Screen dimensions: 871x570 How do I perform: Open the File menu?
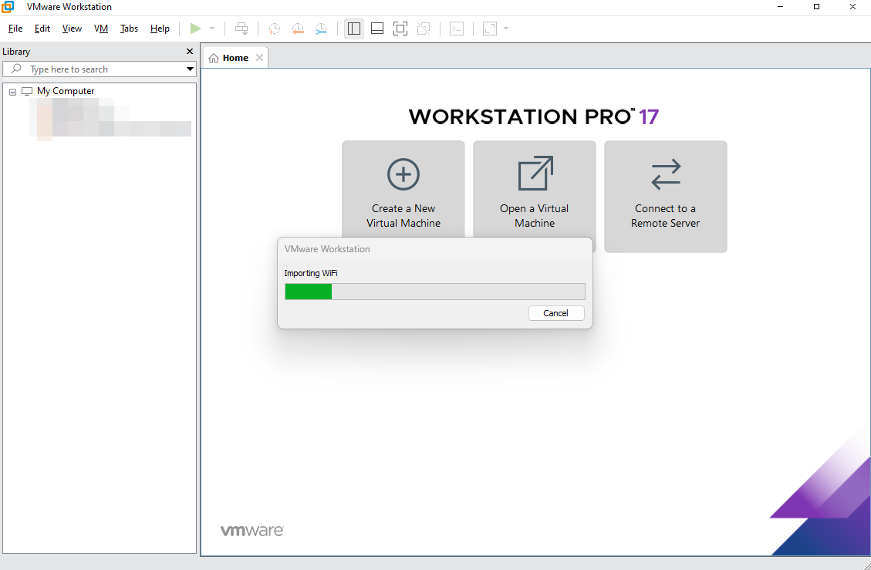point(15,29)
